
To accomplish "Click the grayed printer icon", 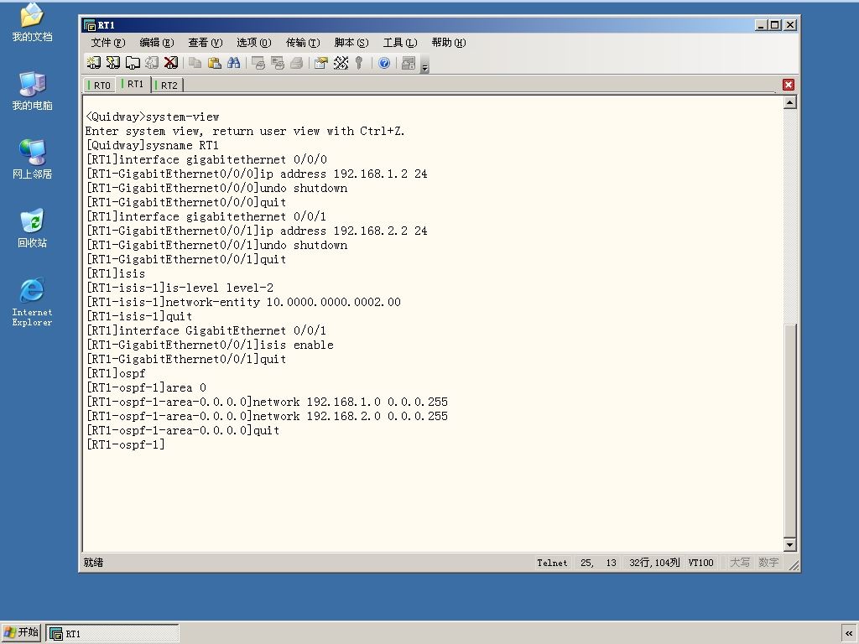I will (296, 63).
